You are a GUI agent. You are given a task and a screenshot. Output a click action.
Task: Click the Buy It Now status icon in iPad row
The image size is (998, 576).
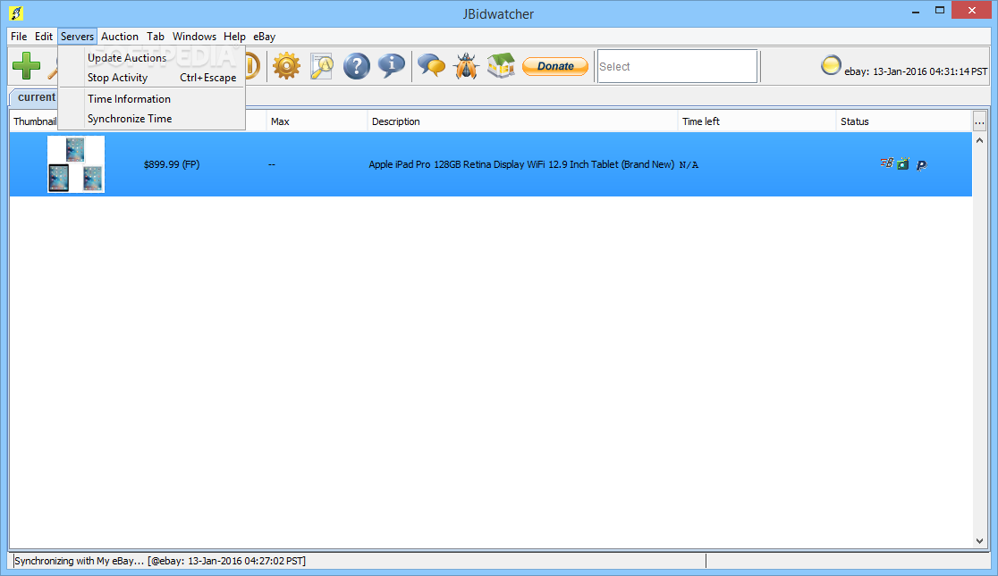pos(886,163)
